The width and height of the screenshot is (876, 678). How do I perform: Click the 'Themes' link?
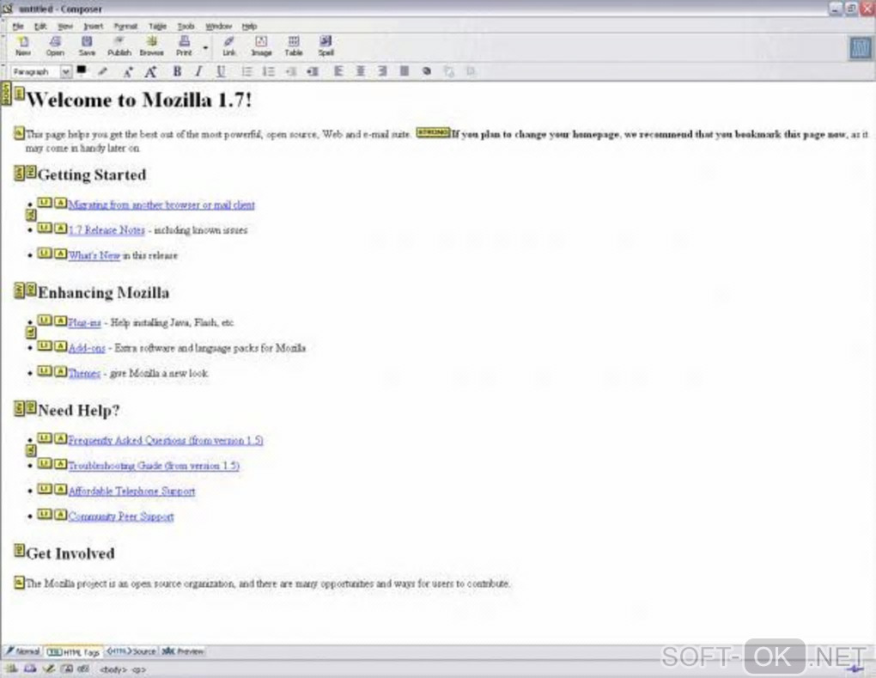coord(84,374)
